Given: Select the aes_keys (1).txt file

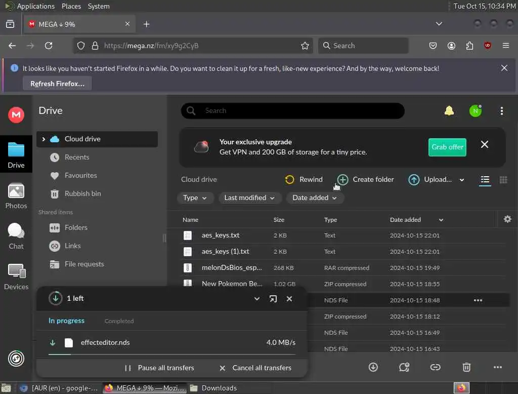Looking at the screenshot, I should click(x=343, y=252).
